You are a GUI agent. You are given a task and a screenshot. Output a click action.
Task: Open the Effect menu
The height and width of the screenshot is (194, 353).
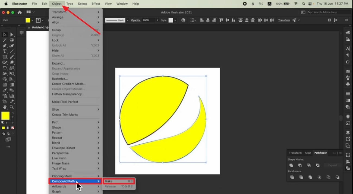click(x=96, y=4)
